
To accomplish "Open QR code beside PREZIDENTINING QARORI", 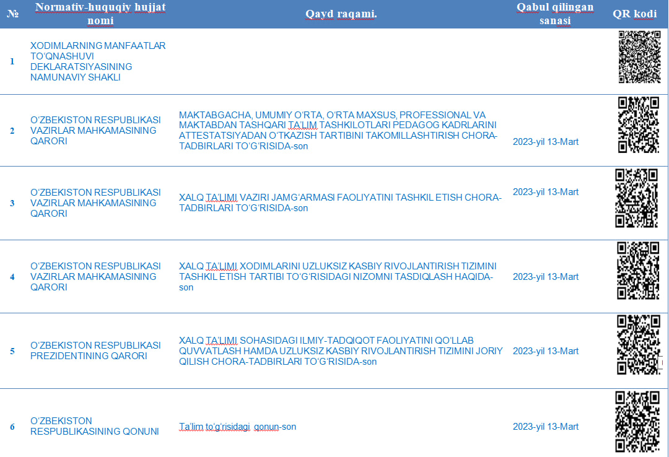I will [637, 345].
